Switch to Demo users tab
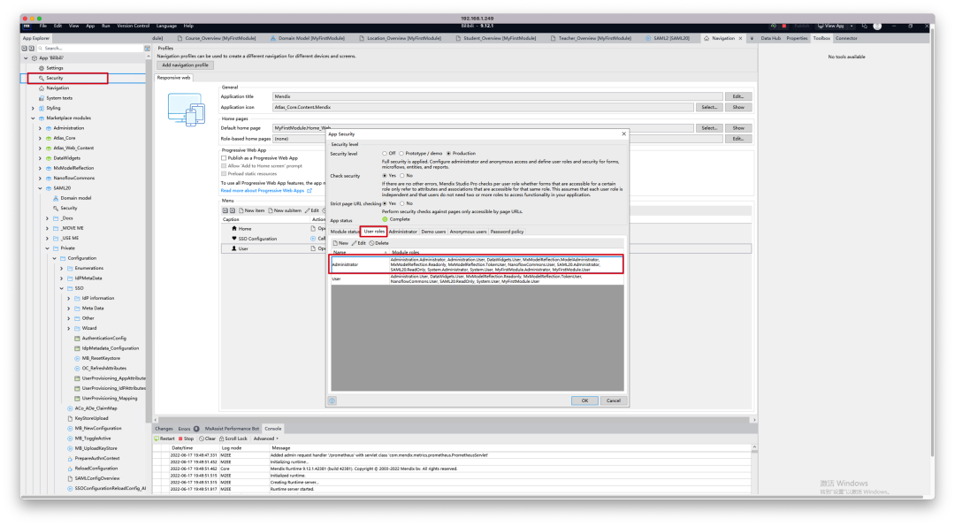 pyautogui.click(x=433, y=232)
